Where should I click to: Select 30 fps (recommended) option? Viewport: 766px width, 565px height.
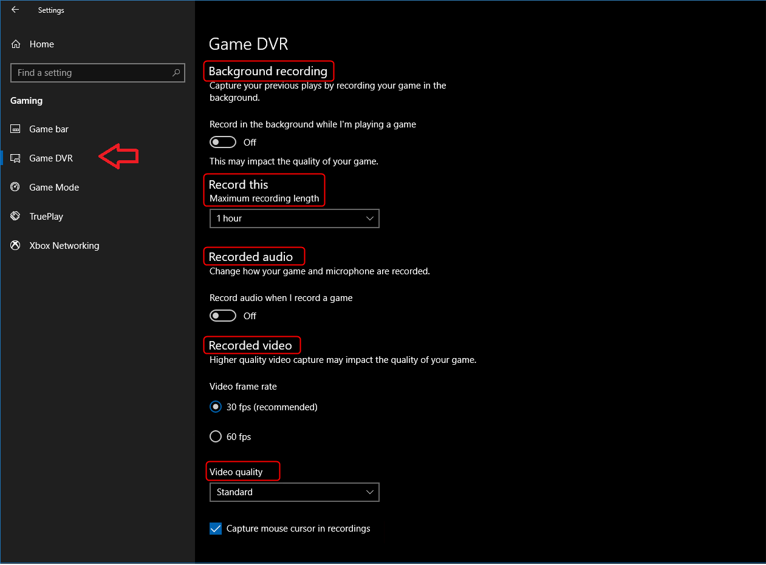tap(216, 407)
